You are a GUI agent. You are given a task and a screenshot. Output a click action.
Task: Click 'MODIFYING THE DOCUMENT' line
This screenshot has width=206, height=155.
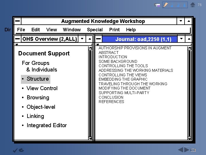(124, 88)
